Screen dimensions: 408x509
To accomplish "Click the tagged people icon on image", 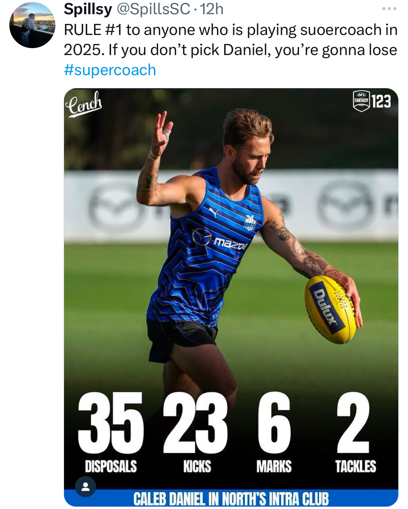I will click(85, 487).
